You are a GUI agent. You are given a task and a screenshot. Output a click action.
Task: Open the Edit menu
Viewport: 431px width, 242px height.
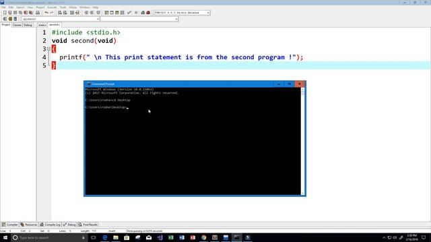coord(11,7)
